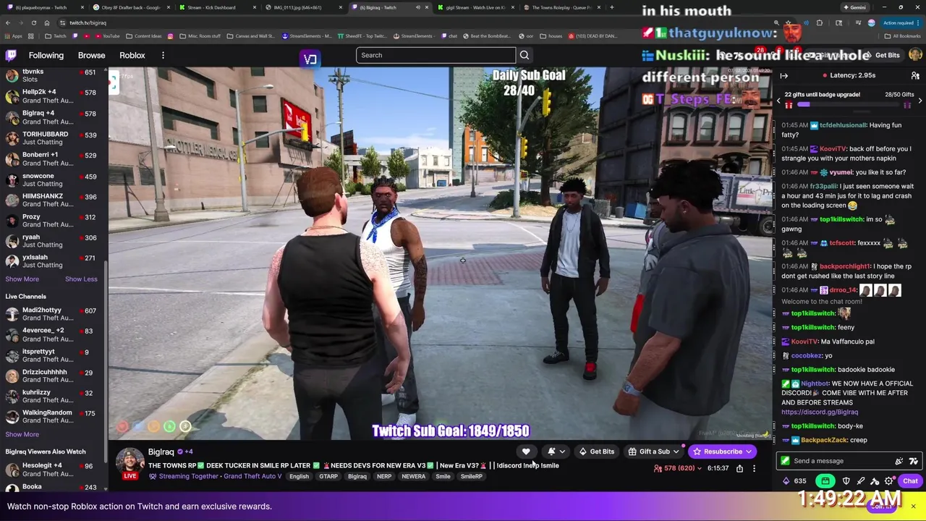
Task: Toggle notification bell dropdown
Action: [556, 452]
